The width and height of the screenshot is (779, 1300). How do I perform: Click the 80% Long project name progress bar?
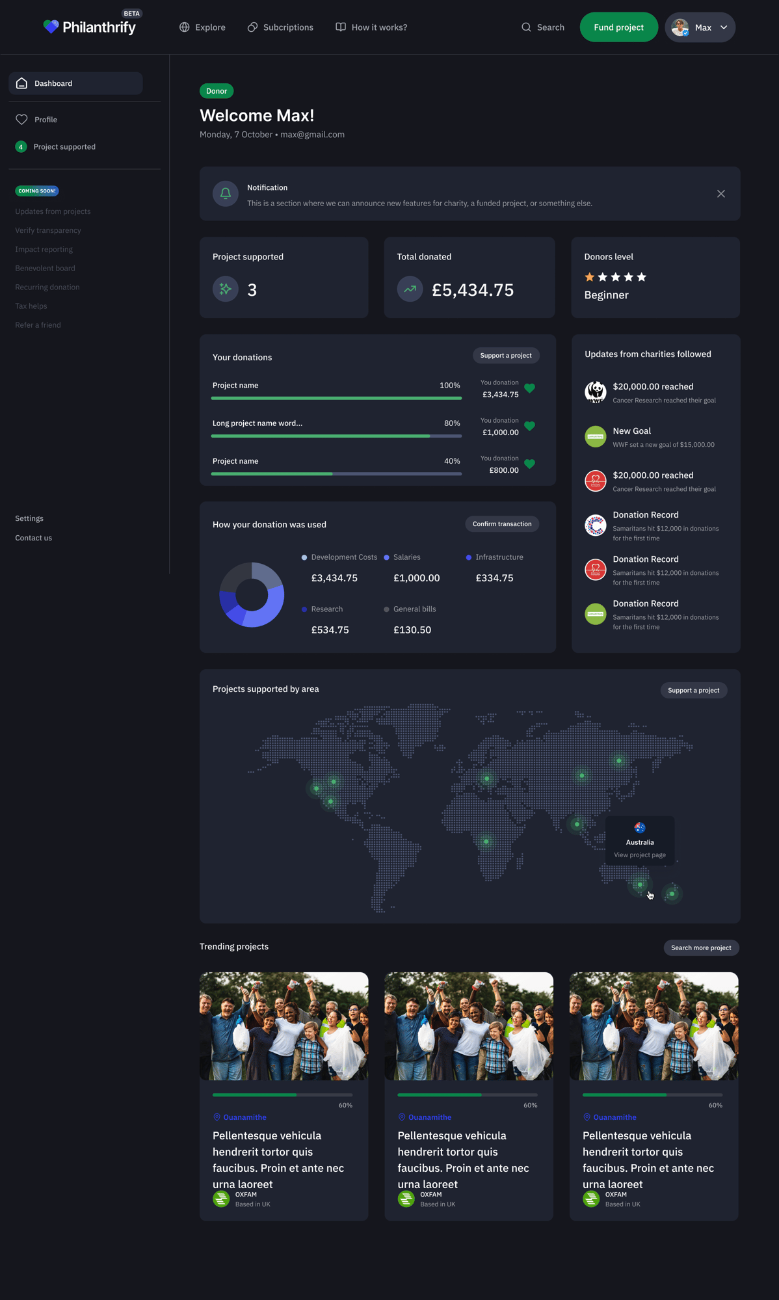(336, 436)
